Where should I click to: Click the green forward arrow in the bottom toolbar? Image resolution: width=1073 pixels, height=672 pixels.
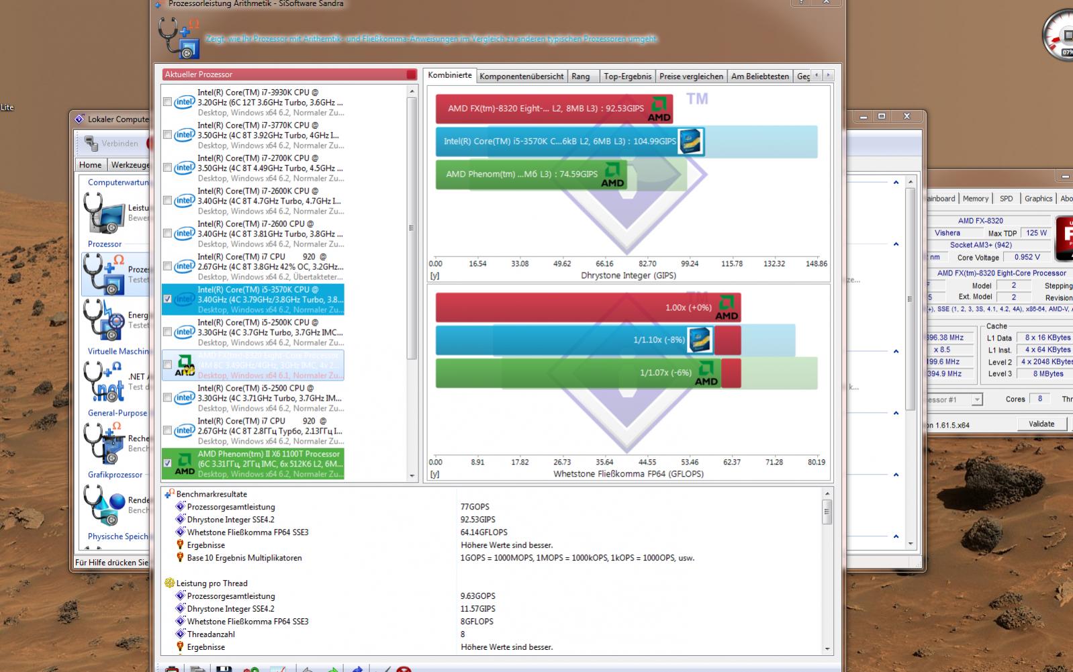point(332,669)
